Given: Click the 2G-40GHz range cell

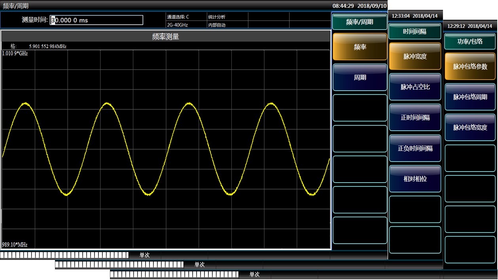Looking at the screenshot, I should [x=186, y=25].
